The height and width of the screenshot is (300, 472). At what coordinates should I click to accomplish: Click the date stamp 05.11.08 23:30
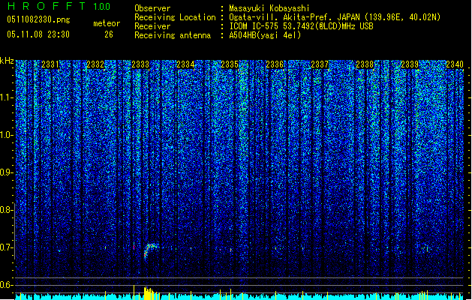point(38,34)
